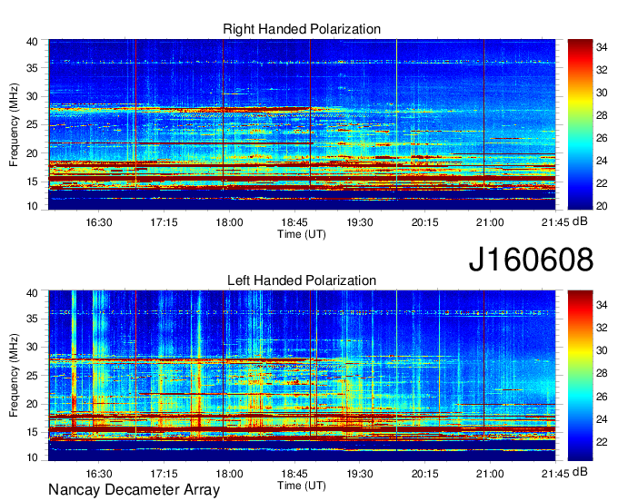Screen dimensions: 618x501
Task: Choose the 40 MHz tick of the Left Handed plot
Action: 32,293
